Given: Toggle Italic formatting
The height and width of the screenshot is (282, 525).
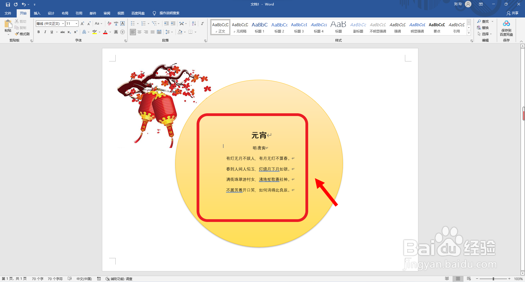Looking at the screenshot, I should pos(45,32).
